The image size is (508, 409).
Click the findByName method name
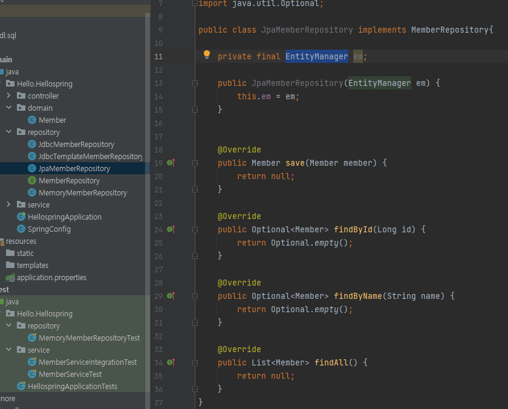(x=357, y=296)
